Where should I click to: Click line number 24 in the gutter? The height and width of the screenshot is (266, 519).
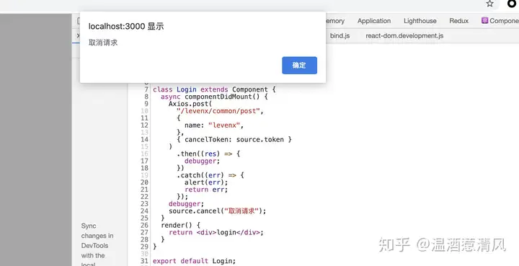point(144,210)
